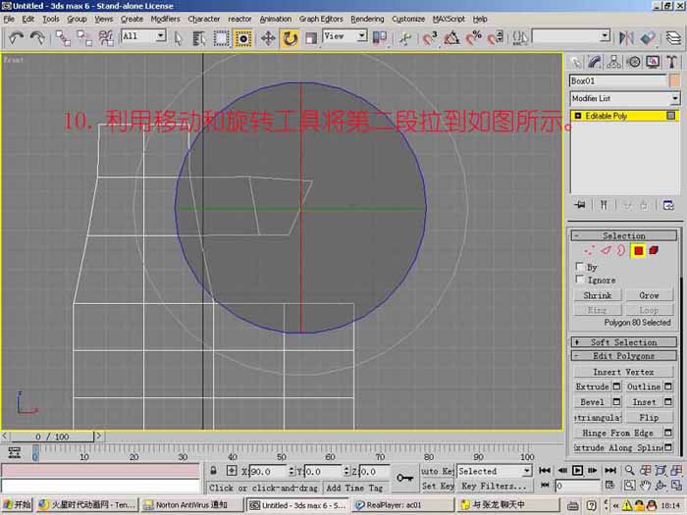This screenshot has width=687, height=515.
Task: Select Edge sub-object level icon
Action: (606, 250)
